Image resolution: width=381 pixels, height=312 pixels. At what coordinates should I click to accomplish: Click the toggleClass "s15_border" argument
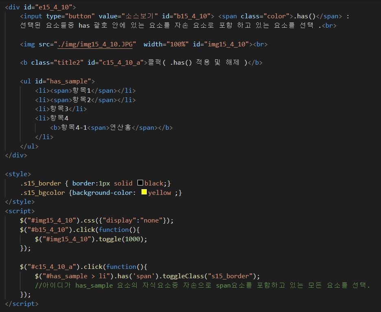pos(231,276)
